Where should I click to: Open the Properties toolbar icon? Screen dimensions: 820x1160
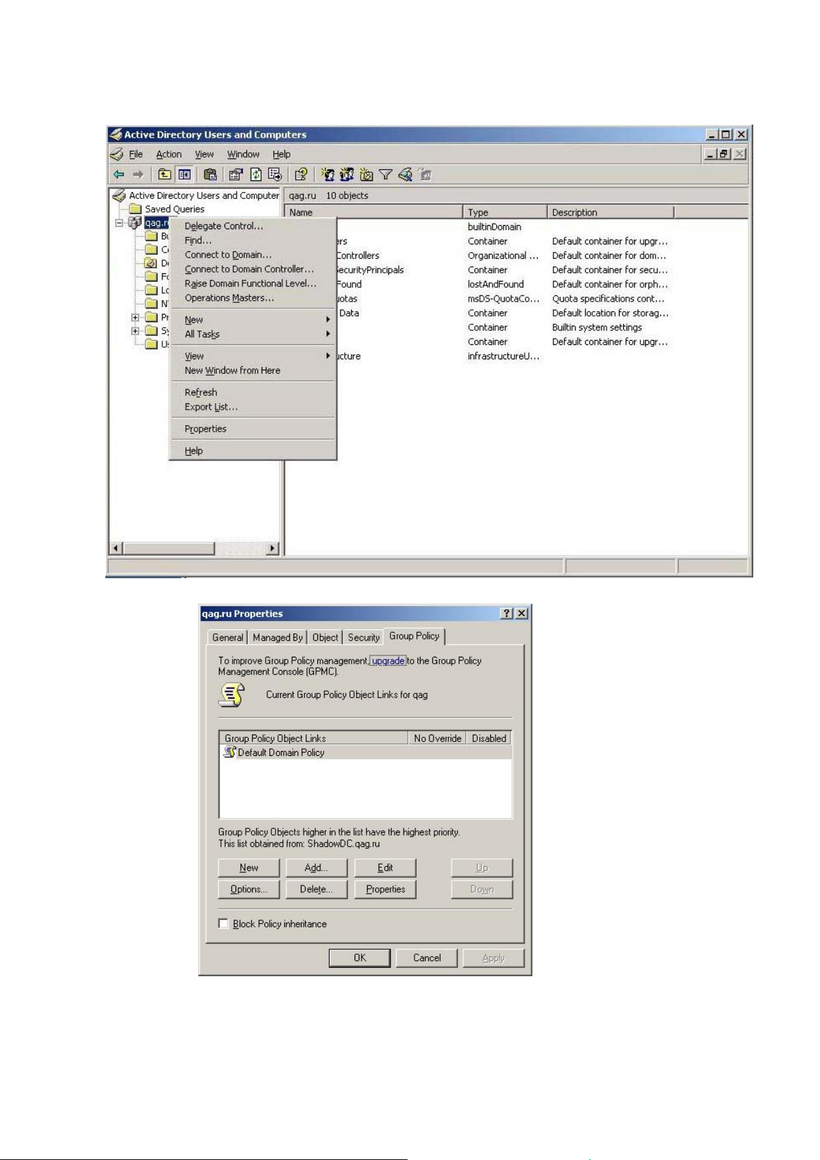click(236, 175)
